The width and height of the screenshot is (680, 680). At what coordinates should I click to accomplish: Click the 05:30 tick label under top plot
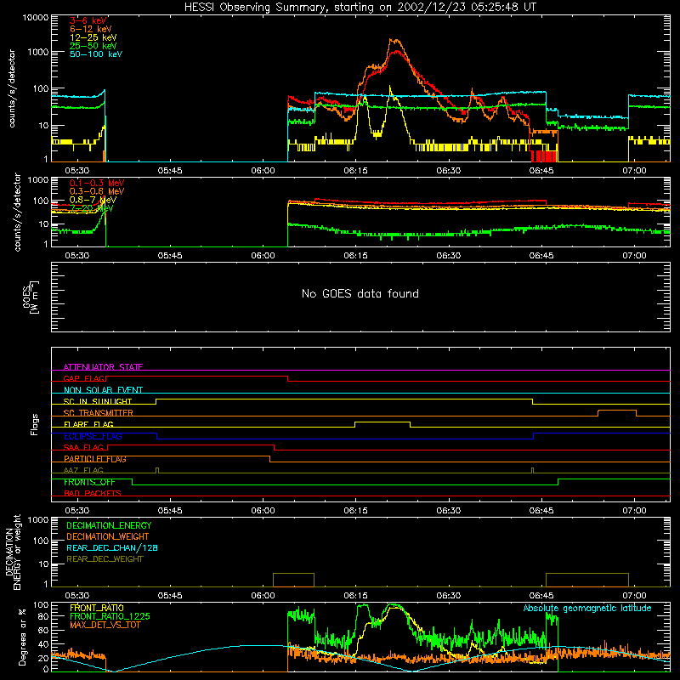tap(77, 171)
